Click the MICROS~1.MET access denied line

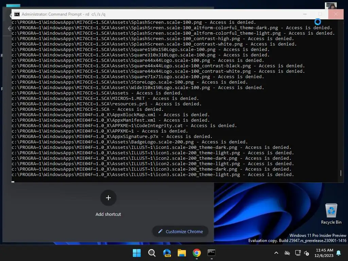click(x=105, y=98)
